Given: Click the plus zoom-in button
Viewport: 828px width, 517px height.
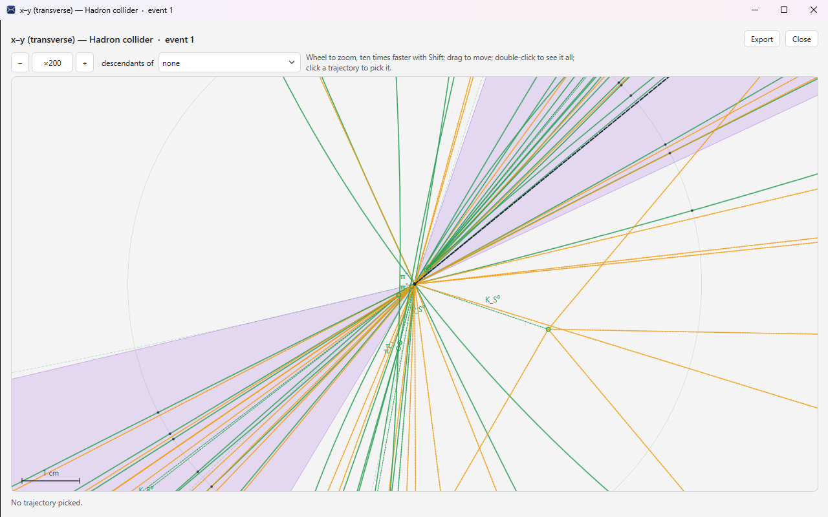Looking at the screenshot, I should (x=85, y=63).
